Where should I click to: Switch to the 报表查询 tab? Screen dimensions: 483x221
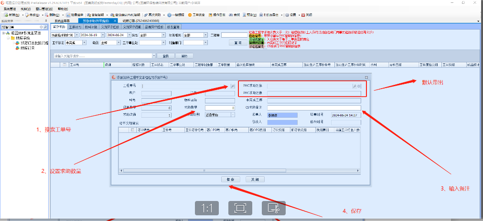173,27
